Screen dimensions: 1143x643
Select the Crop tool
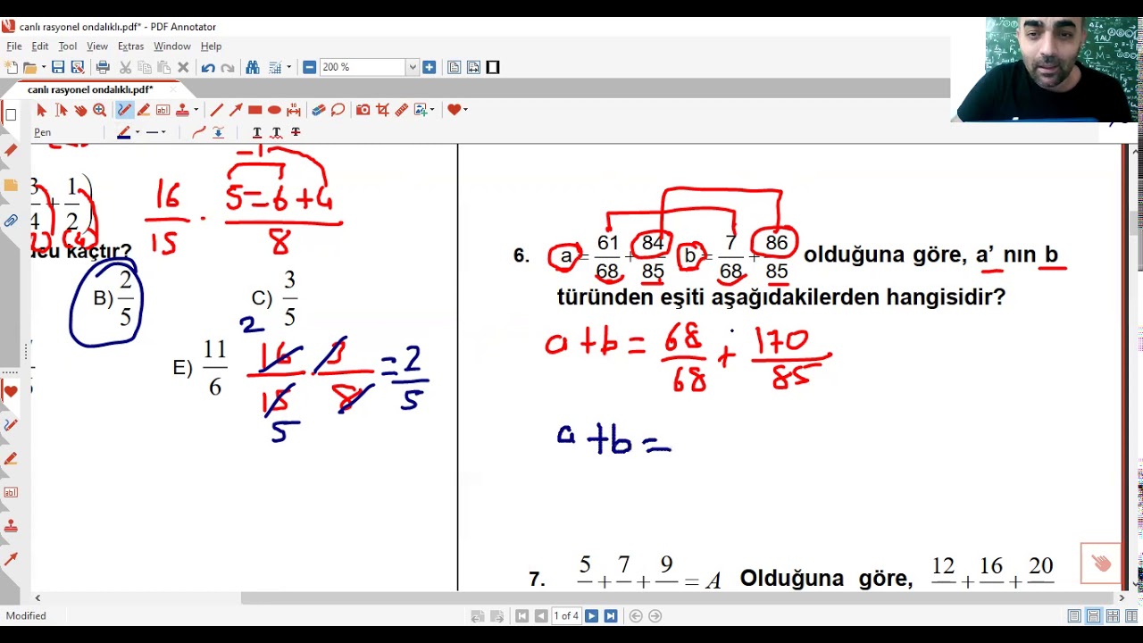(382, 110)
